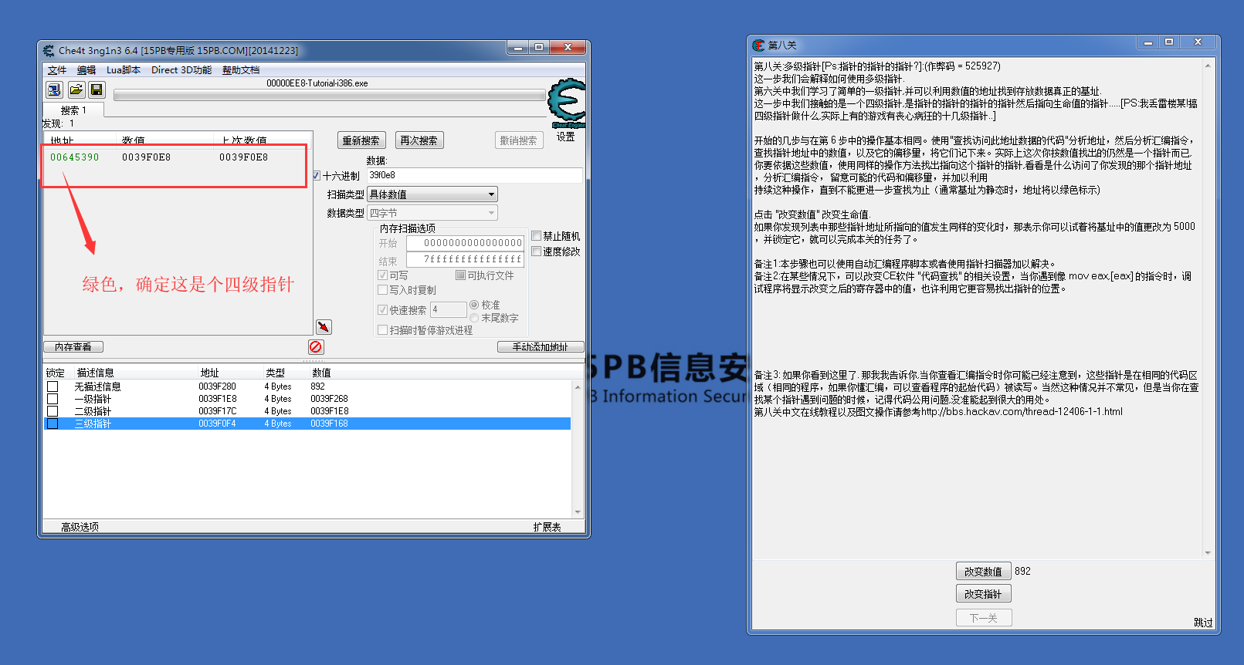Image resolution: width=1244 pixels, height=665 pixels.
Task: Open the 数据类型 dropdown
Action: [x=432, y=213]
